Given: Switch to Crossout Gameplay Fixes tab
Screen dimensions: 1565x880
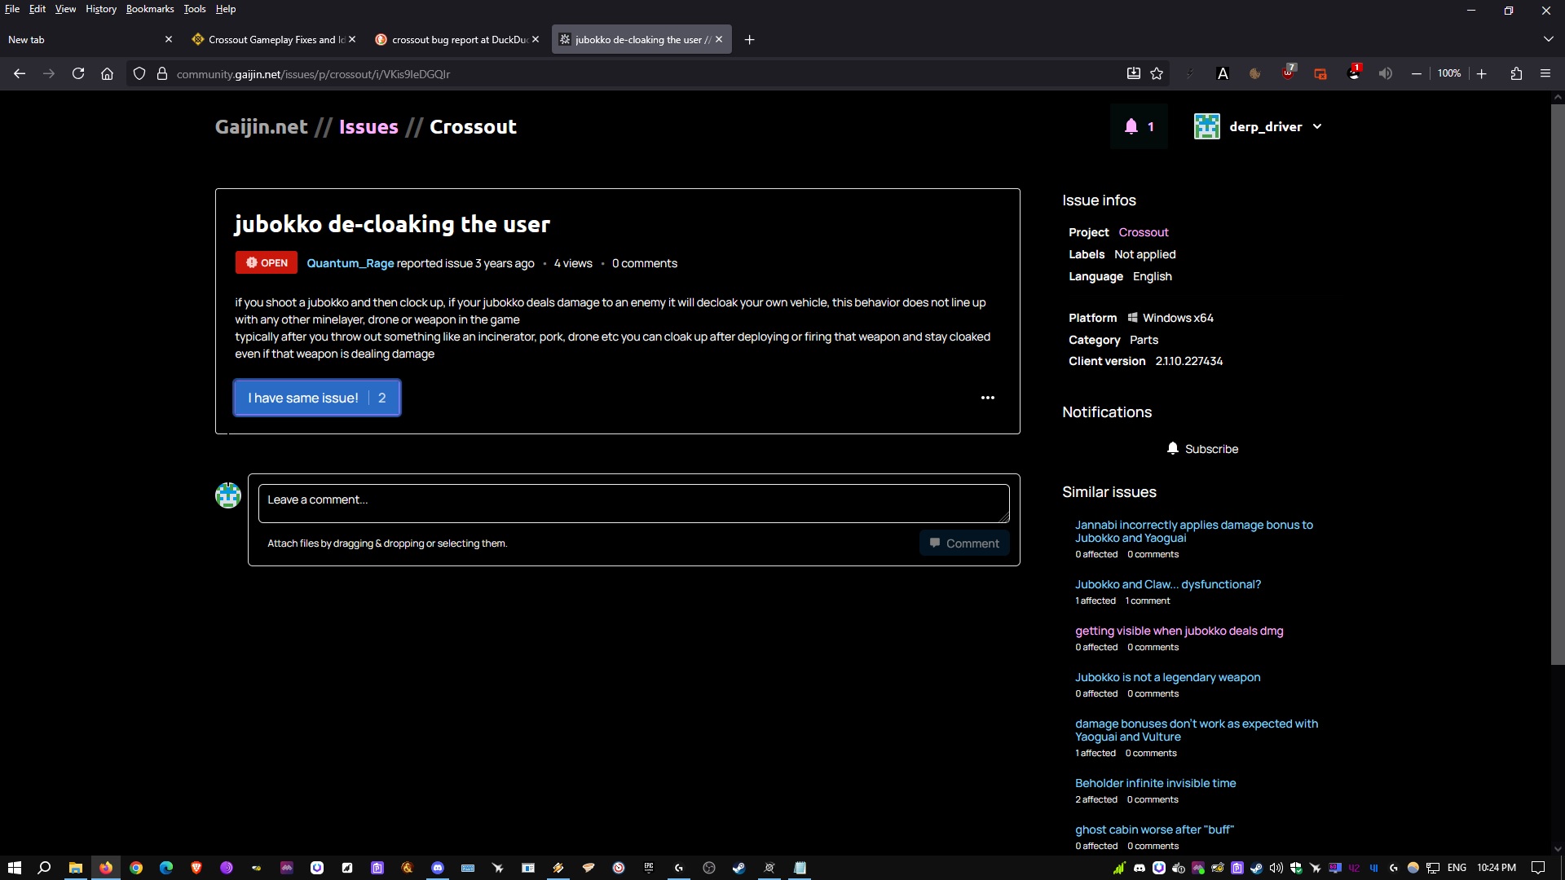Looking at the screenshot, I should click(269, 39).
